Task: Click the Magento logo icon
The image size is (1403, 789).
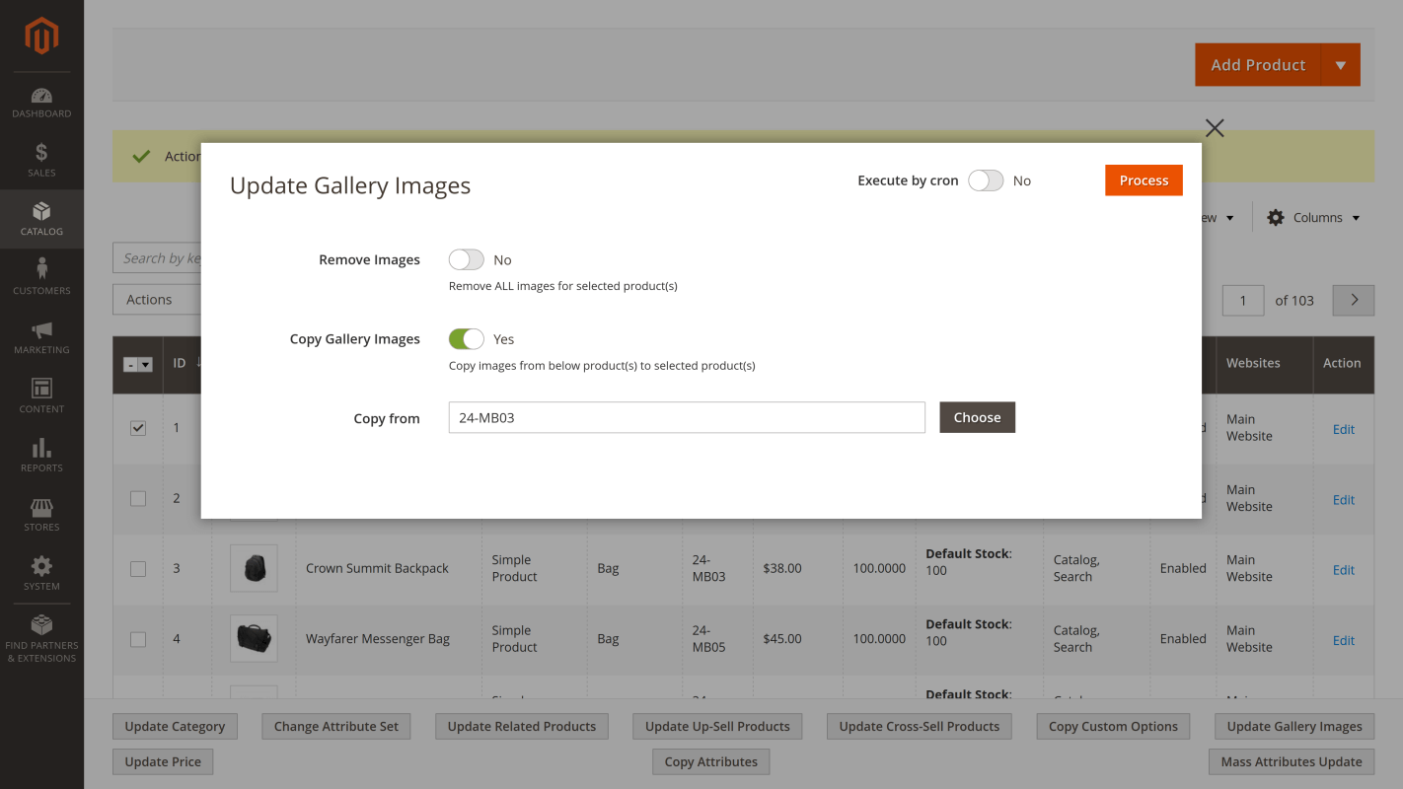Action: click(41, 36)
